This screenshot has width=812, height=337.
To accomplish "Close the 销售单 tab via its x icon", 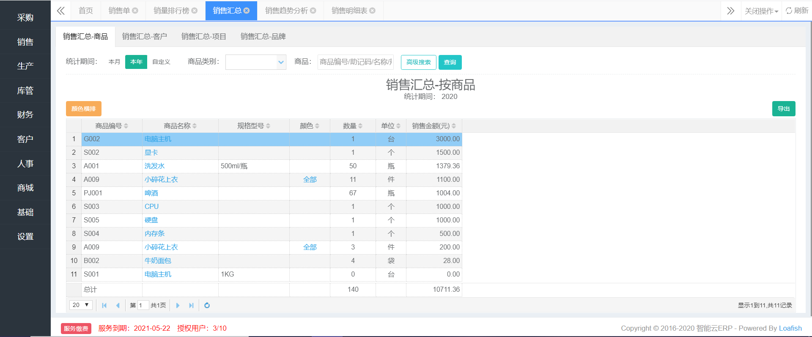I will [x=135, y=11].
